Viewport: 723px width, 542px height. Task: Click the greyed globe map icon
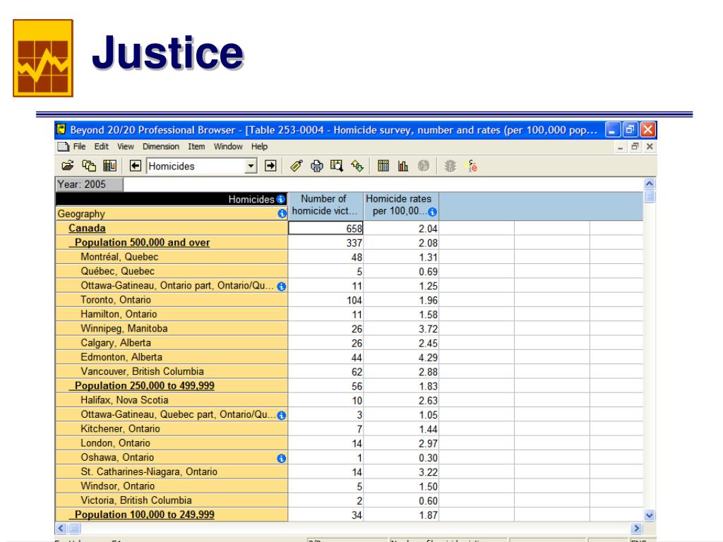424,166
